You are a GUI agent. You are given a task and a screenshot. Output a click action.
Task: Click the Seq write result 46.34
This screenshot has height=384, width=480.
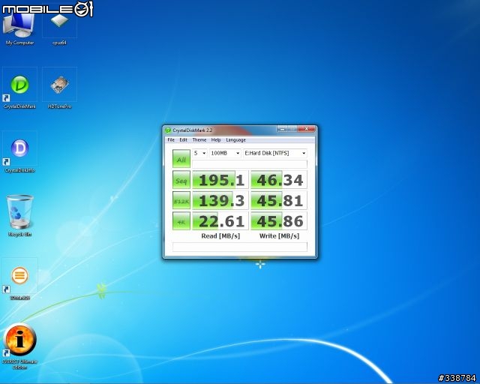[x=279, y=179]
